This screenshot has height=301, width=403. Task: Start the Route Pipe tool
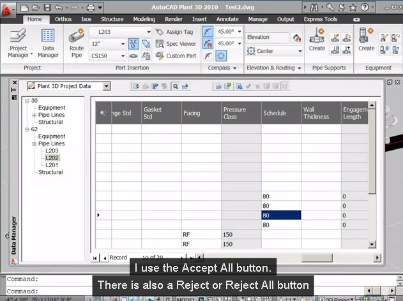[x=77, y=43]
